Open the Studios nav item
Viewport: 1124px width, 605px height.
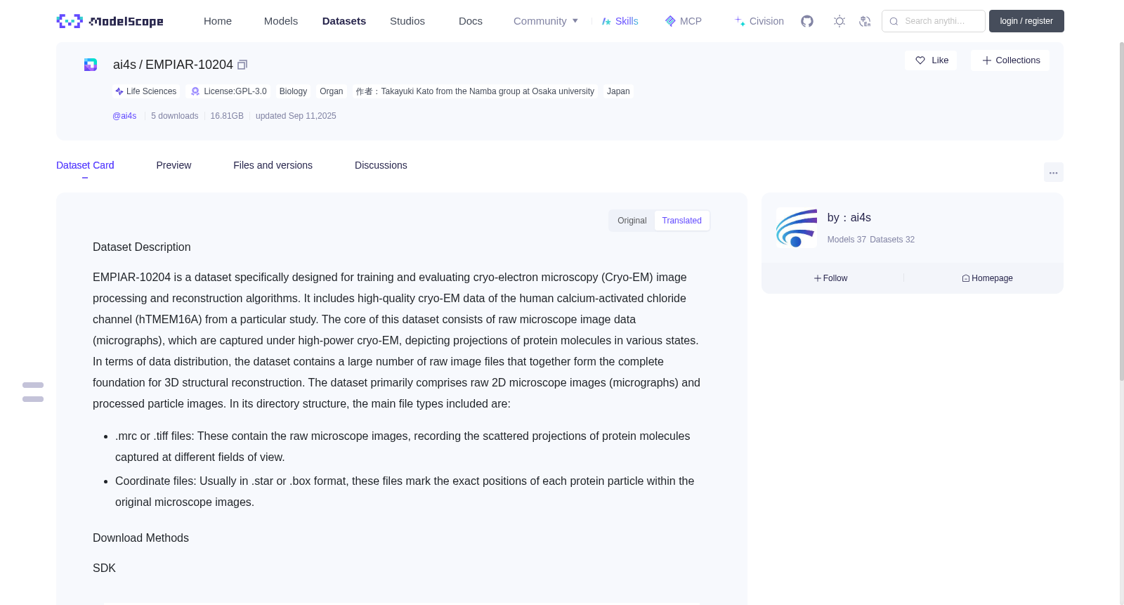point(407,21)
